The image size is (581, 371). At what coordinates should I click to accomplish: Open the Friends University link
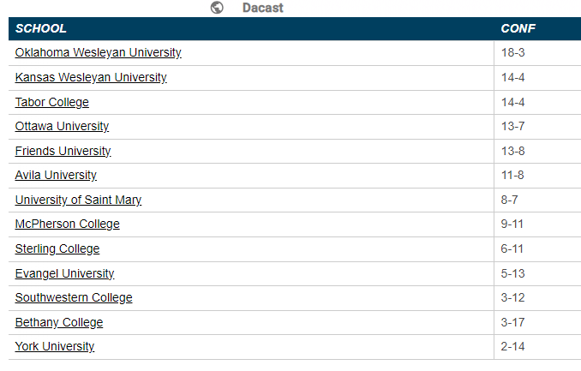[x=63, y=152]
